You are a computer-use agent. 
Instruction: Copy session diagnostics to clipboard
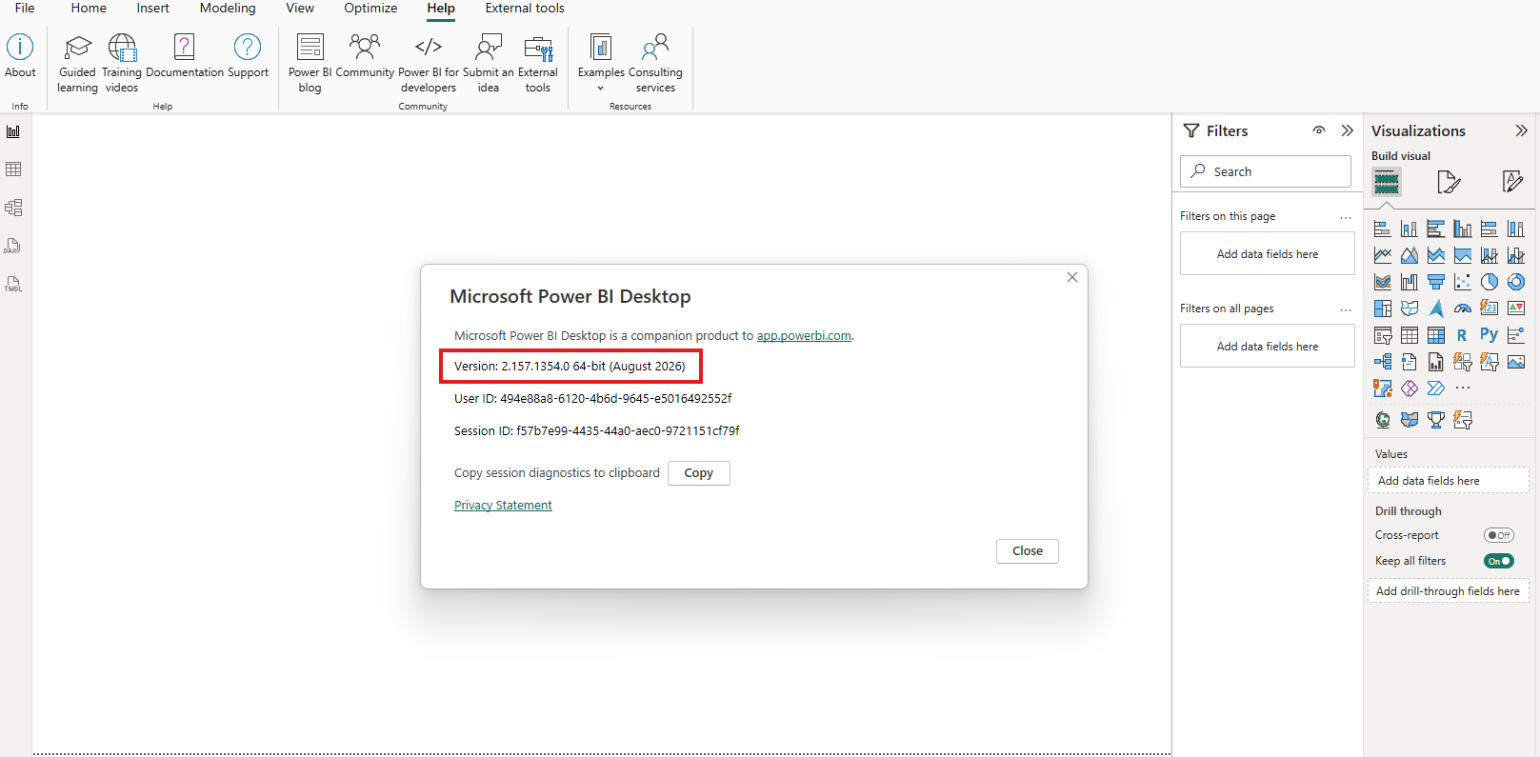coord(698,473)
